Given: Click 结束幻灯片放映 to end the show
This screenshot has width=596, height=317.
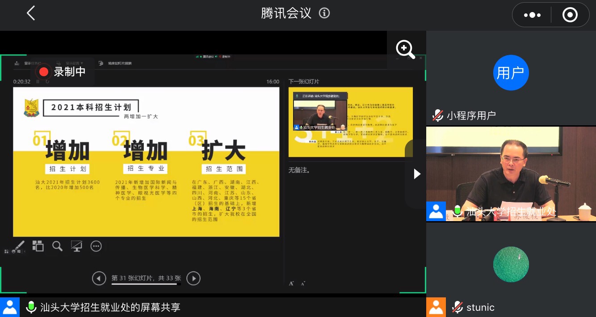Looking at the screenshot, I should pyautogui.click(x=120, y=63).
